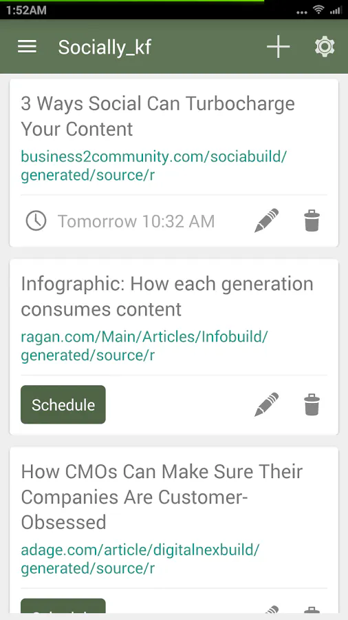Open settings via the gear icon
Viewport: 348px width, 620px height.
coord(325,47)
